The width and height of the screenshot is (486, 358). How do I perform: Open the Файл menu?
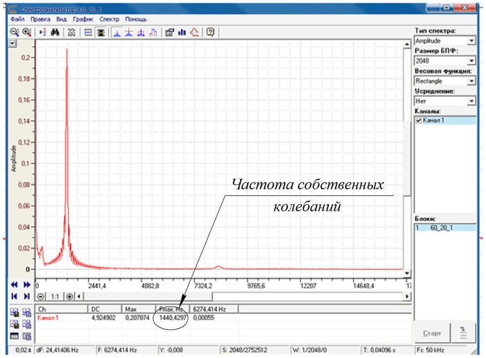click(x=17, y=19)
